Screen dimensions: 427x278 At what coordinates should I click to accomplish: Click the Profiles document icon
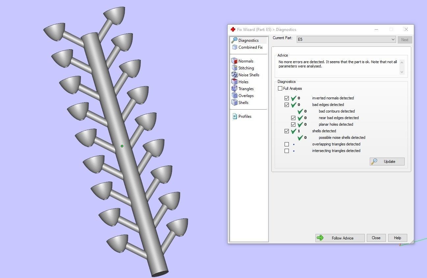click(235, 116)
